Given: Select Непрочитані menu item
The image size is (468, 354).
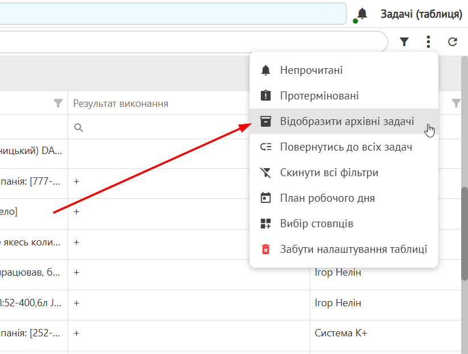Looking at the screenshot, I should click(x=344, y=70).
